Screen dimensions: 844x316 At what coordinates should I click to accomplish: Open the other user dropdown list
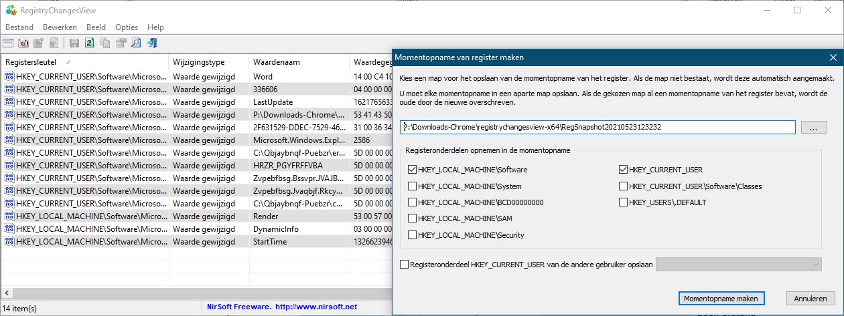tap(739, 265)
